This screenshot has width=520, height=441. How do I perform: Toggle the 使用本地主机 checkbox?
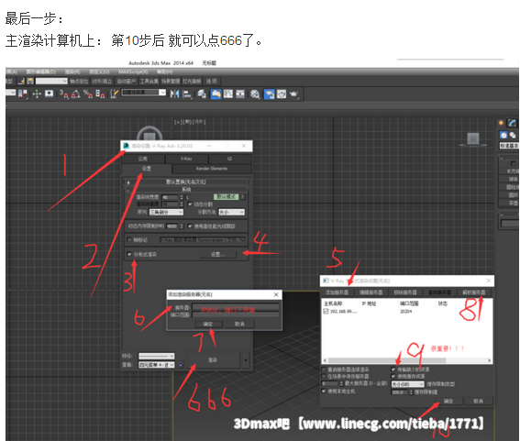pyautogui.click(x=324, y=391)
